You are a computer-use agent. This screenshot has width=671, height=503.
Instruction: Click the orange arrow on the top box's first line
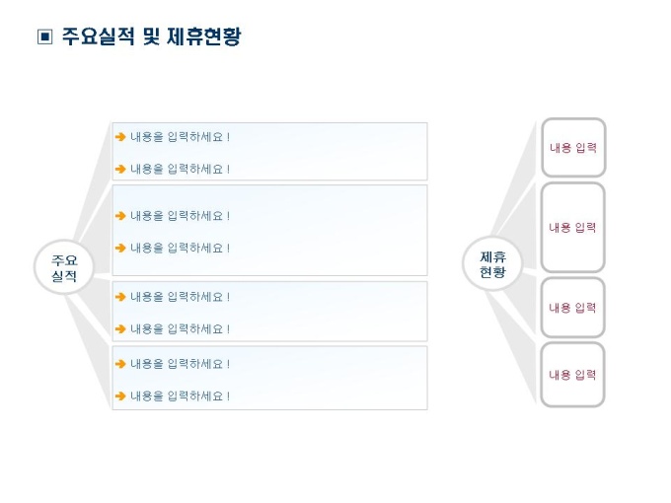(x=120, y=137)
